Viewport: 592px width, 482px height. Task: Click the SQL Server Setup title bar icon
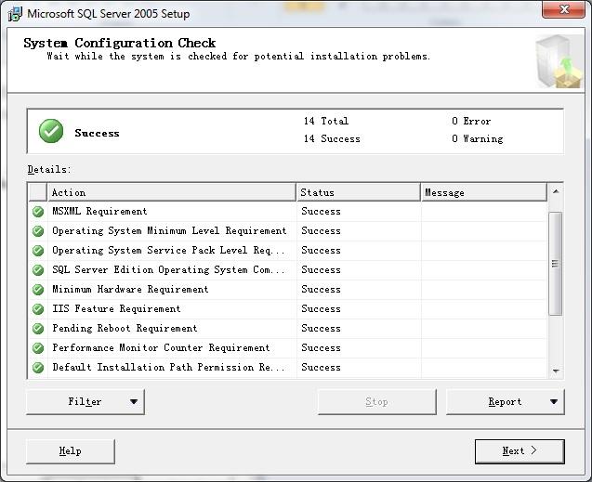[15, 13]
